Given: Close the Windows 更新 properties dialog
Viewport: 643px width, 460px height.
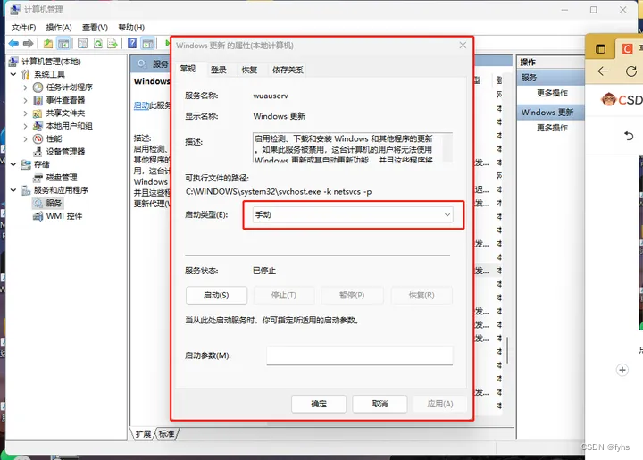Looking at the screenshot, I should coord(463,45).
